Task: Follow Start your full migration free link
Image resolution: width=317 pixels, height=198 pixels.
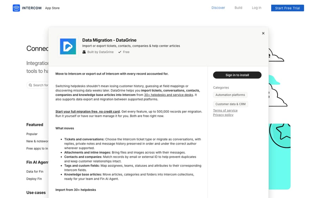Action: 88,111
